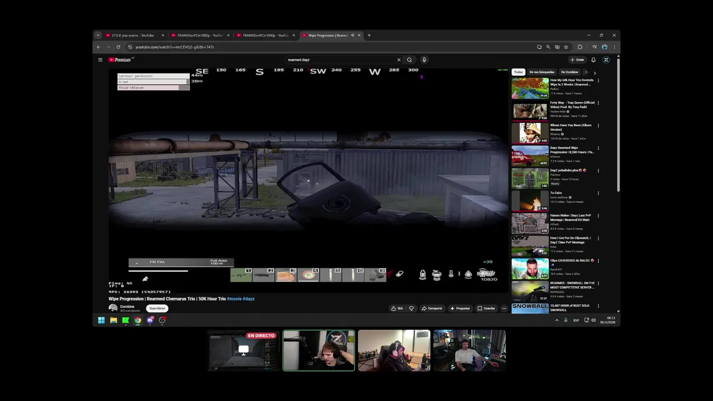Image resolution: width=713 pixels, height=401 pixels.
Task: Click the #dayz hashtag link
Action: point(248,299)
